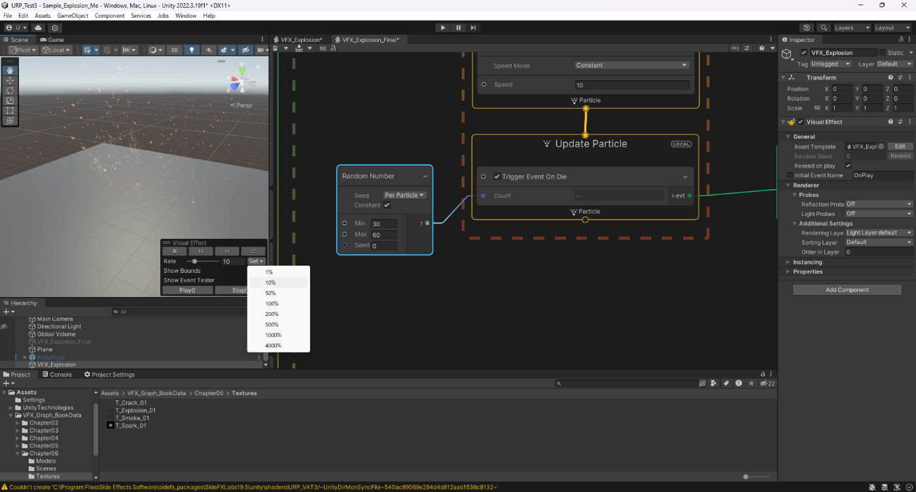Image resolution: width=916 pixels, height=492 pixels.
Task: Step the Visual Effect forward one frame
Action: (227, 251)
